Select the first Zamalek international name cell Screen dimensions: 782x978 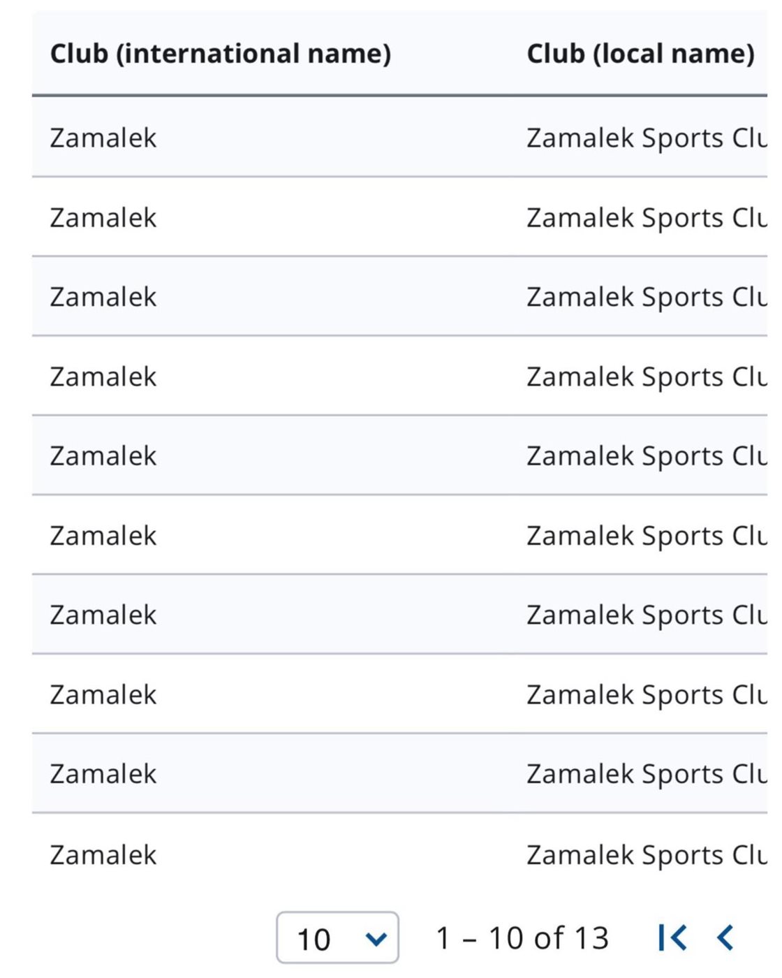point(103,138)
